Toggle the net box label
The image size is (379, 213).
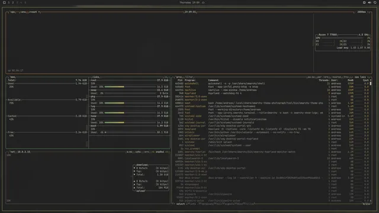click(x=12, y=152)
